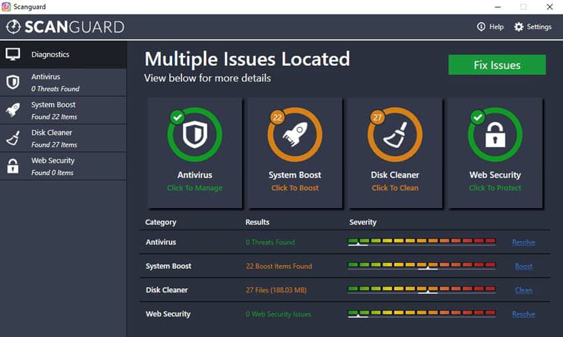
Task: Open the Antivirus section in the sidebar
Action: pos(63,83)
